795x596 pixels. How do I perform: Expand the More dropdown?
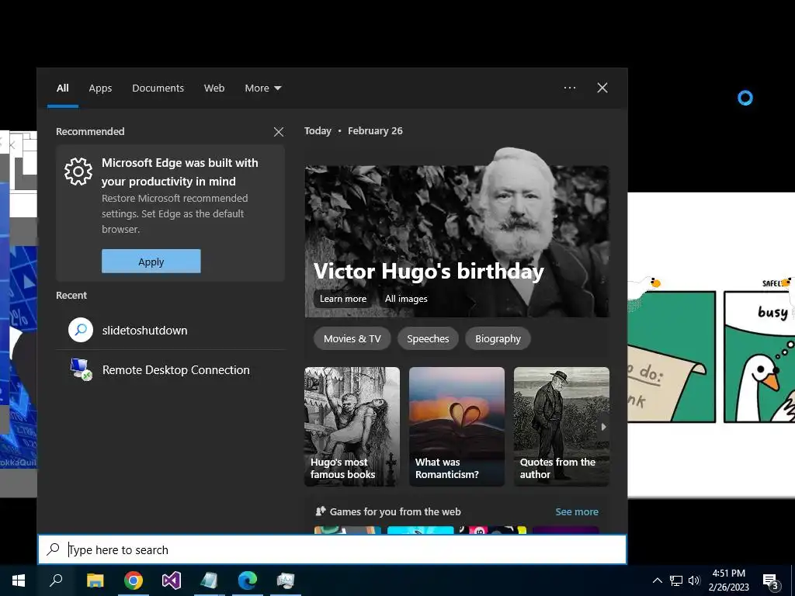(262, 88)
